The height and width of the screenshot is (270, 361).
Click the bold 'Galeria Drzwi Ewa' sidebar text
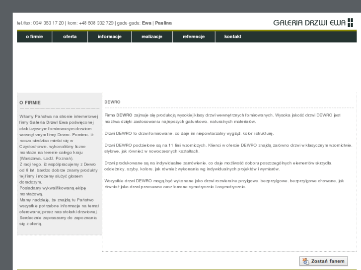click(x=49, y=122)
